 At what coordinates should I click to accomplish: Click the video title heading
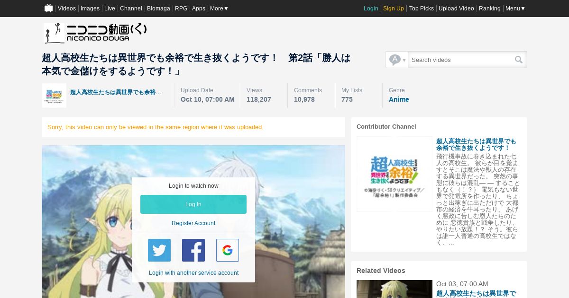click(x=196, y=64)
